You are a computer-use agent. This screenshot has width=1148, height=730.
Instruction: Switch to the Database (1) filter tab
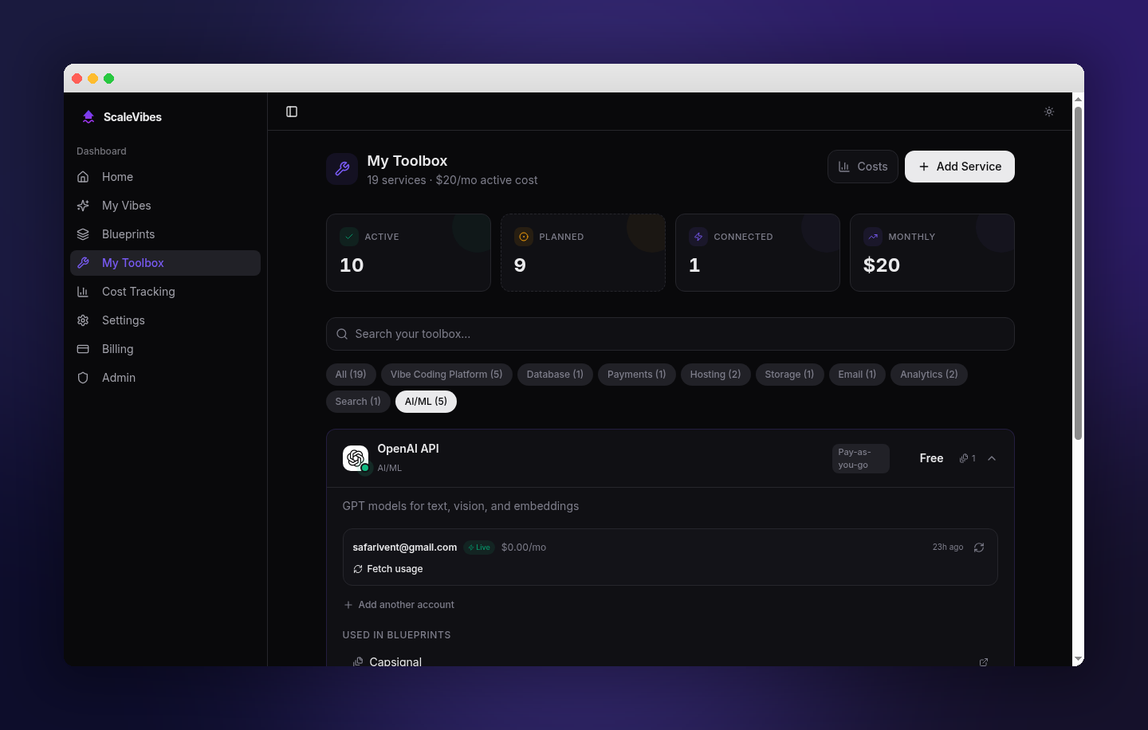555,374
